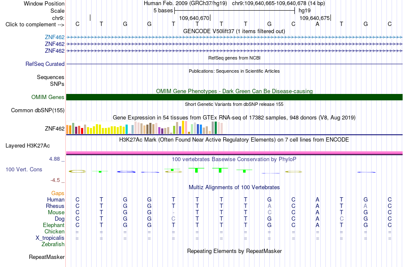The image size is (403, 267).
Task: Open 100 vertebrates Basewise Conservation title
Action: point(234,159)
